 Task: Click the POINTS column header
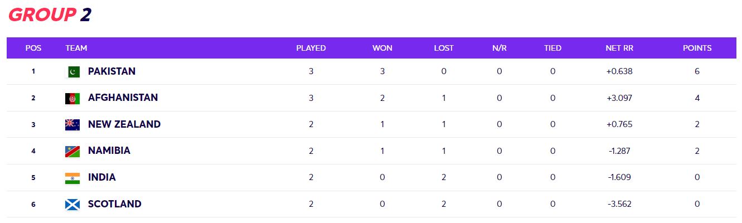pyautogui.click(x=697, y=48)
